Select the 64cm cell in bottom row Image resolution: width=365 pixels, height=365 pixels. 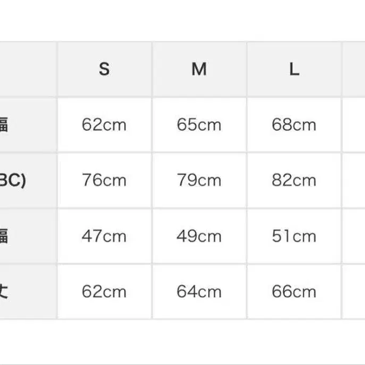(x=199, y=292)
